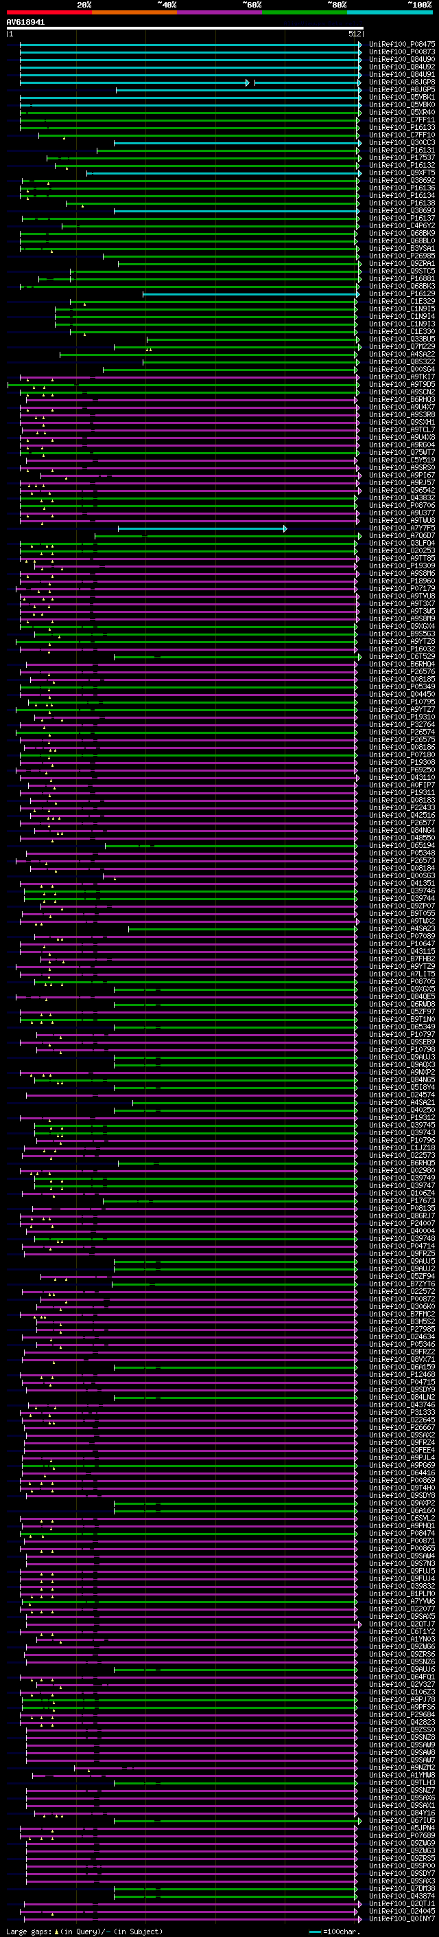Click hit label UniRef100_P16881
439x1937 pixels.
tap(402, 278)
